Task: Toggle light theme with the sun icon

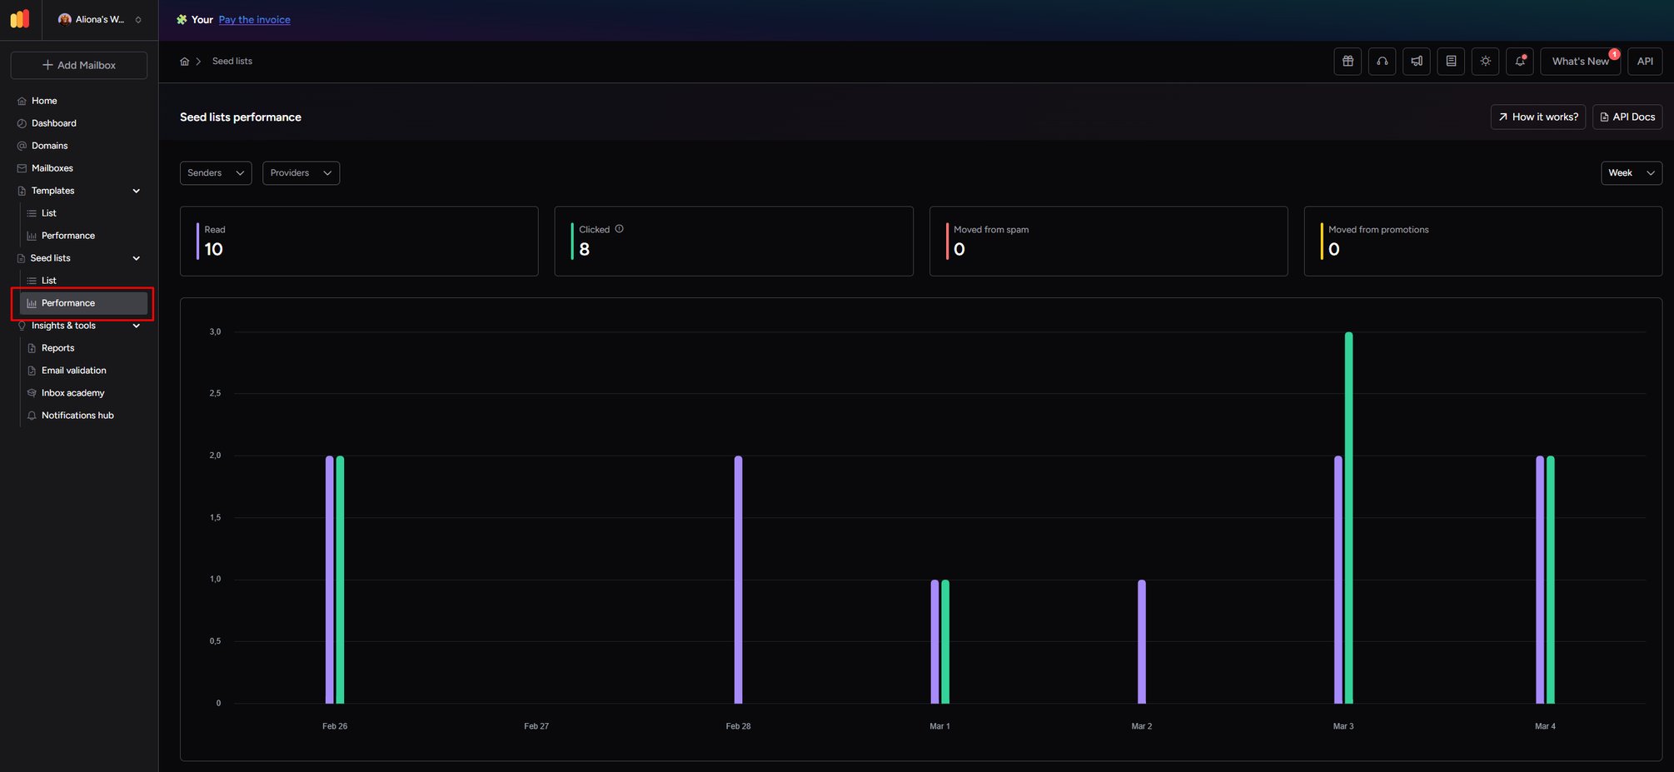Action: (1485, 62)
